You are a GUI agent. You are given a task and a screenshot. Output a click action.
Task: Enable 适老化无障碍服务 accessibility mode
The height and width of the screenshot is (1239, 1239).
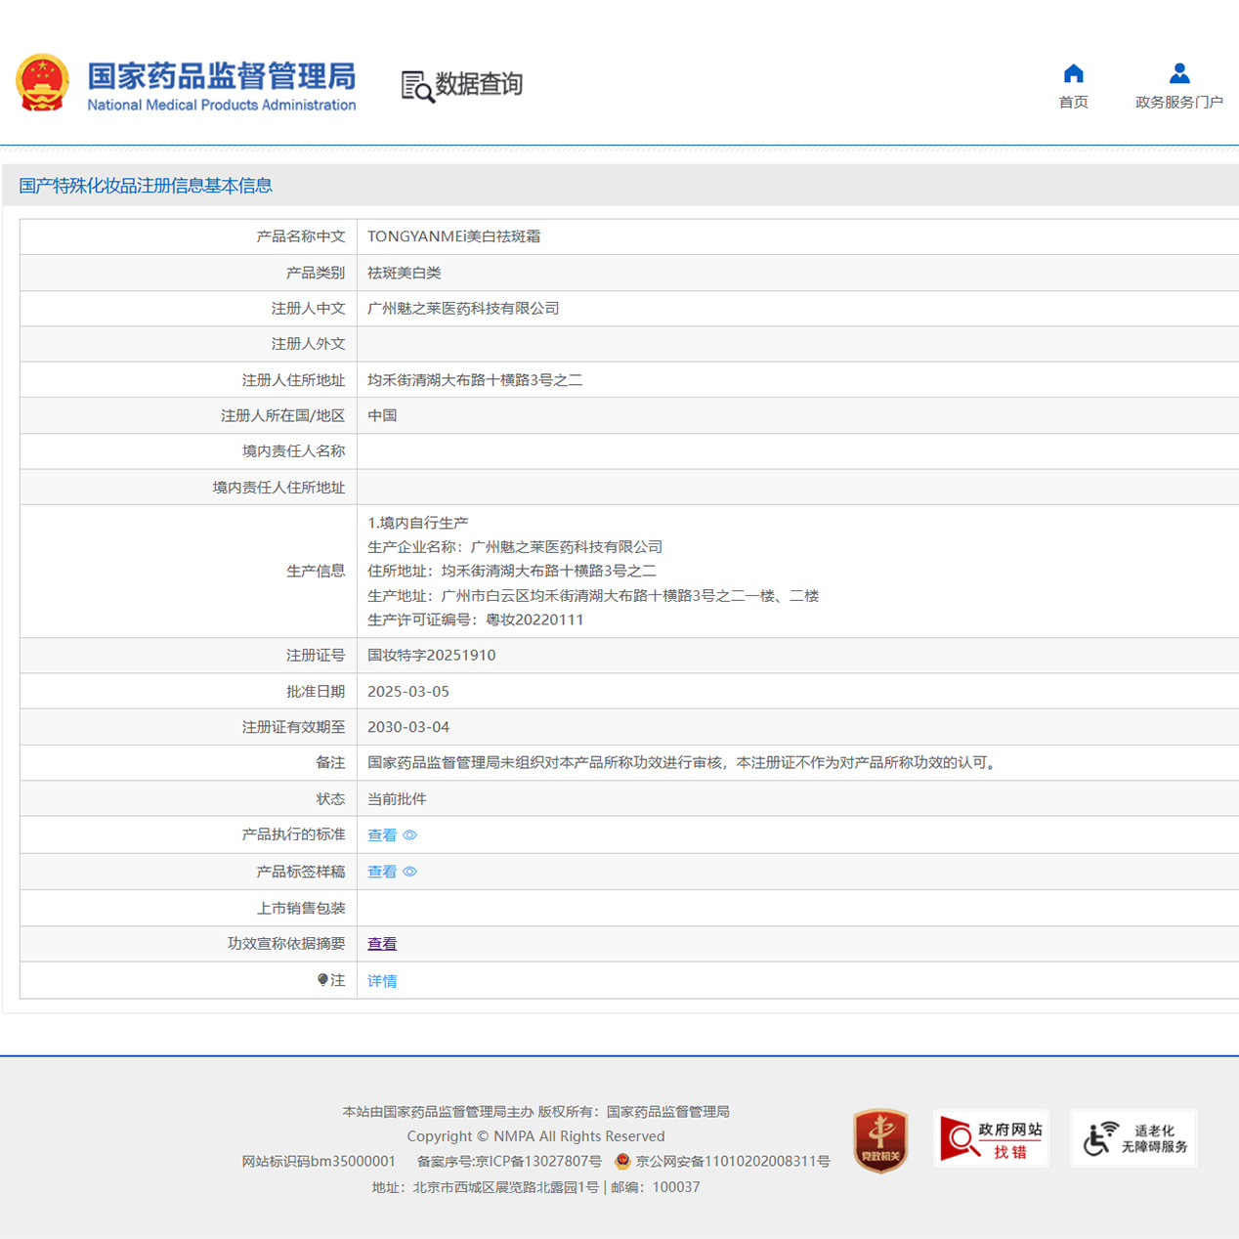pos(1133,1139)
